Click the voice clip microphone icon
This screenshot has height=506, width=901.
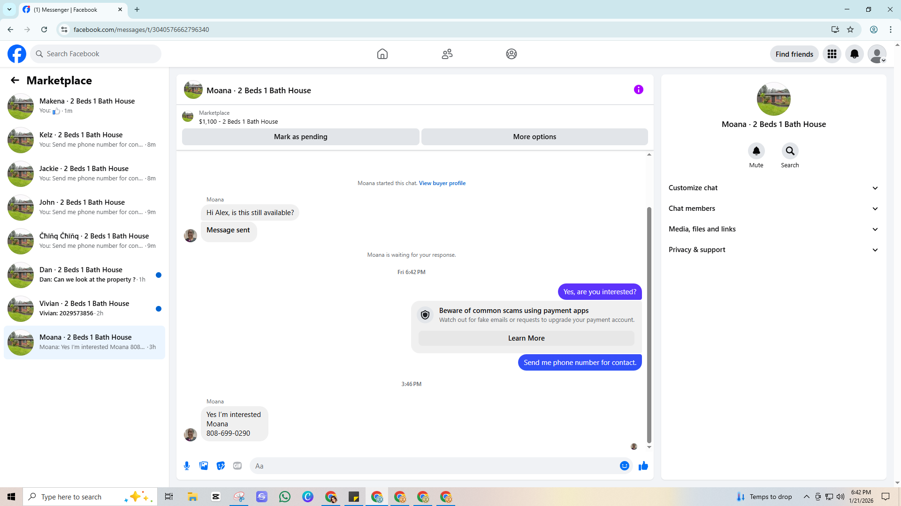coord(187,466)
